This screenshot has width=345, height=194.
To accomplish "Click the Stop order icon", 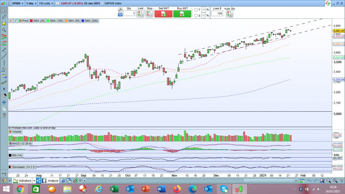I will tap(149, 14).
